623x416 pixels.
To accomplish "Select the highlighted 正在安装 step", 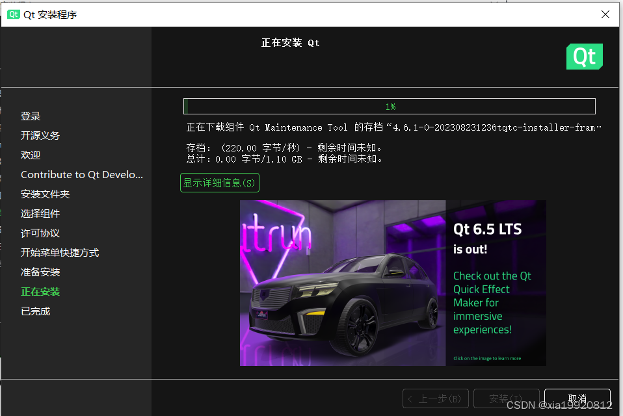I will (x=40, y=292).
